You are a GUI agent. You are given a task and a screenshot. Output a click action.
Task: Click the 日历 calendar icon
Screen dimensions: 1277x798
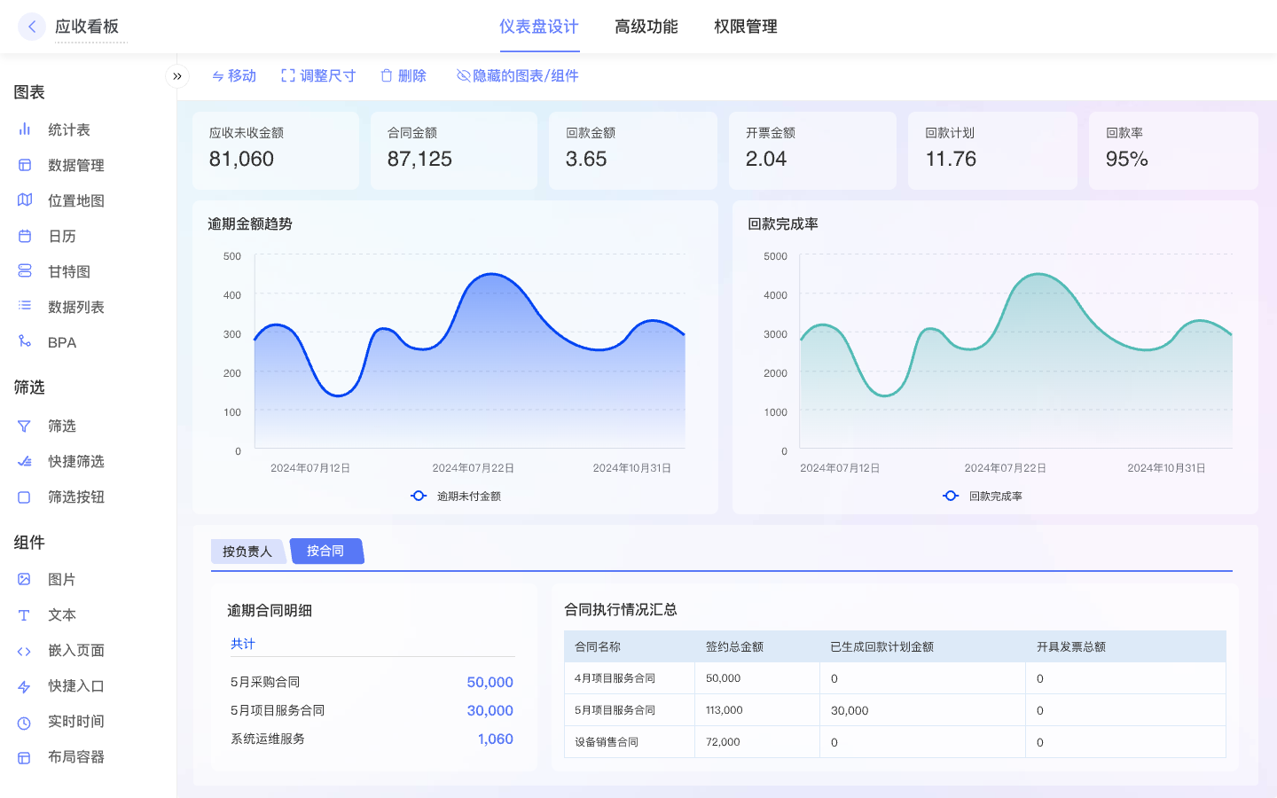25,236
